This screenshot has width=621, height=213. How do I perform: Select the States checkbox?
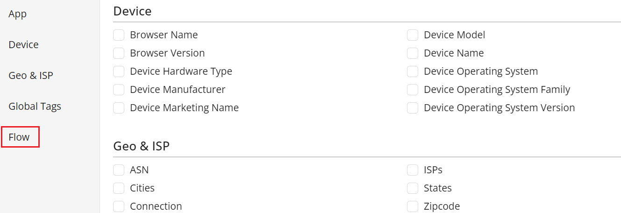[x=413, y=188]
